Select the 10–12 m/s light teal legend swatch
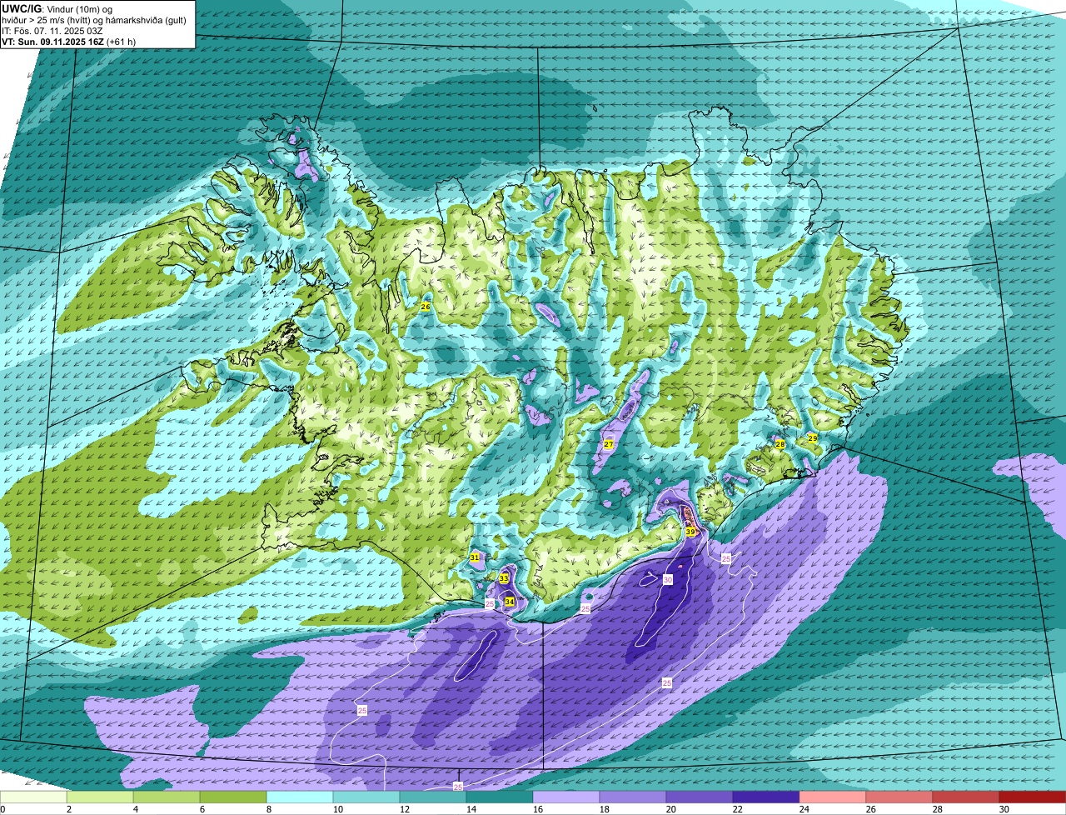Screen dimensions: 1066x815 tap(366, 797)
